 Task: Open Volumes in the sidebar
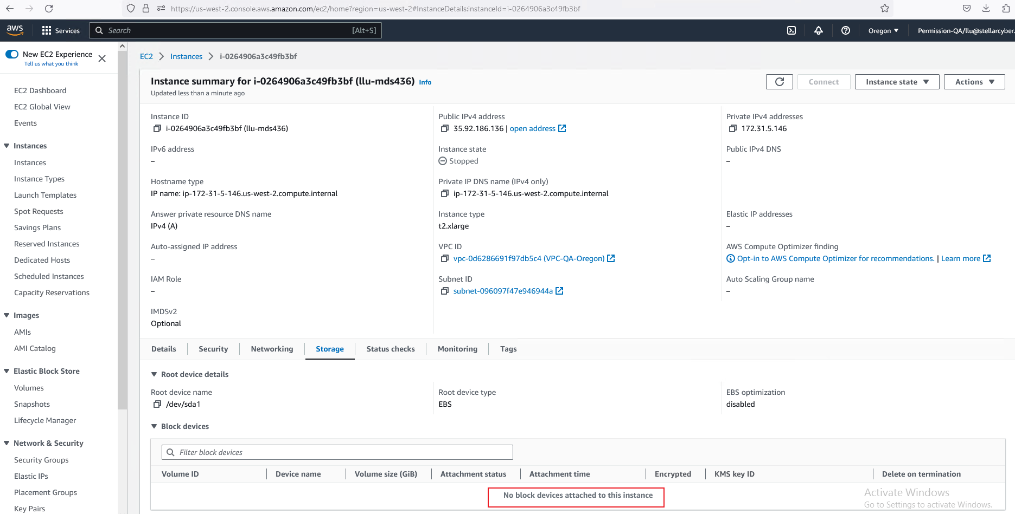point(29,388)
